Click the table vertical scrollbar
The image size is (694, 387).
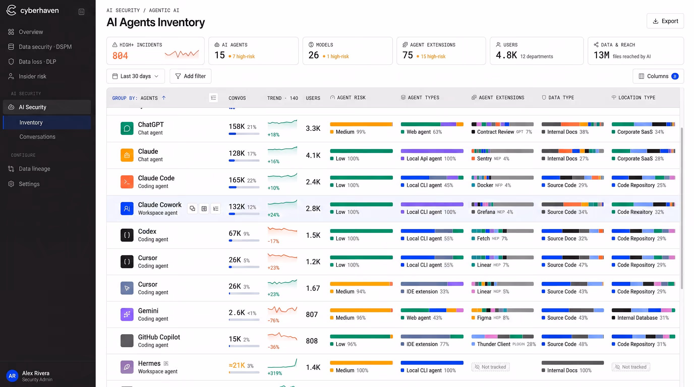(x=682, y=209)
